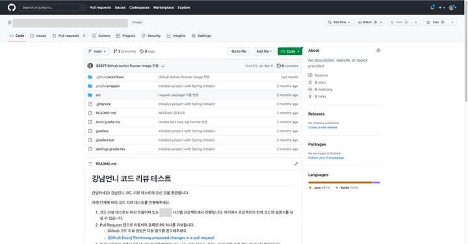Click the search or jump to field
This screenshot has height=244, width=468.
pos(53,7)
